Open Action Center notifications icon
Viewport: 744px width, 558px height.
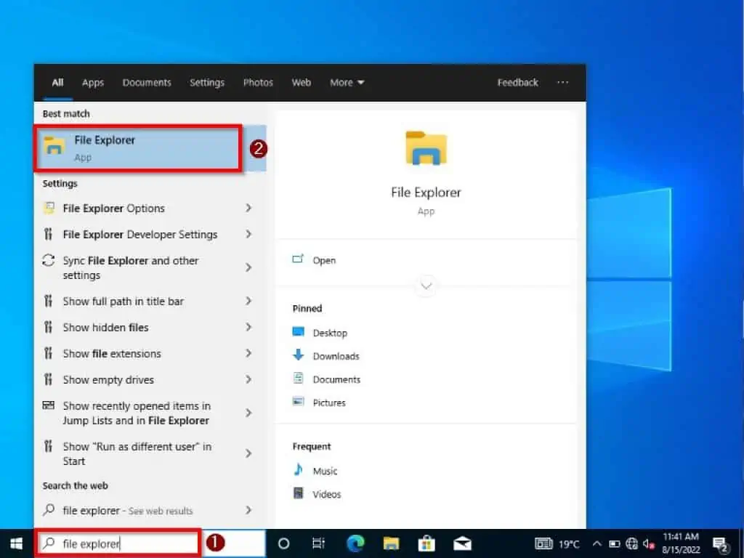[720, 544]
